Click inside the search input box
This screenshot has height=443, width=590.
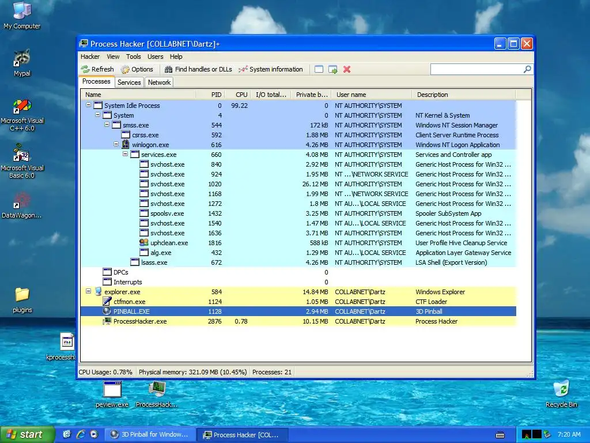coord(476,69)
